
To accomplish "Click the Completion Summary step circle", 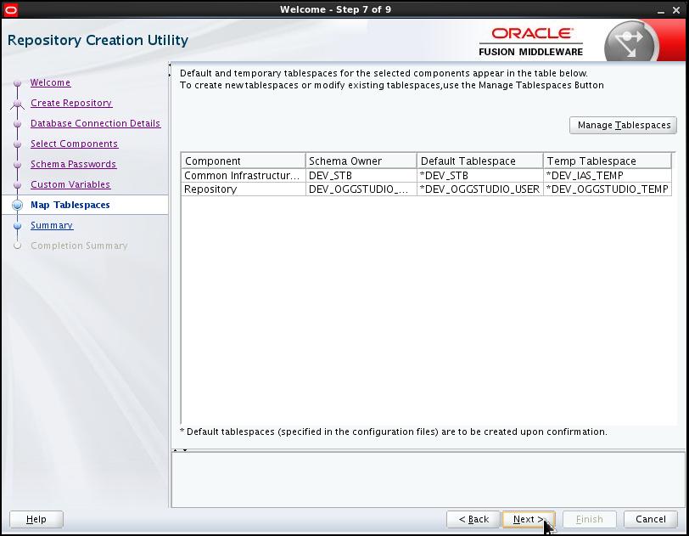I will tap(17, 245).
